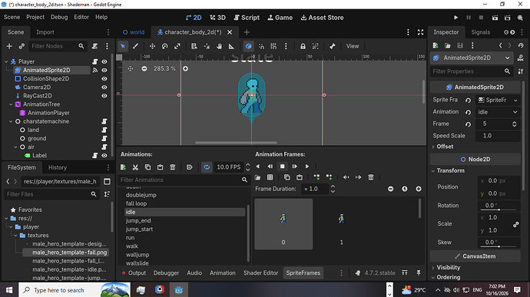The image size is (530, 297).
Task: Adjust the Skew slider
Action: pos(499,246)
